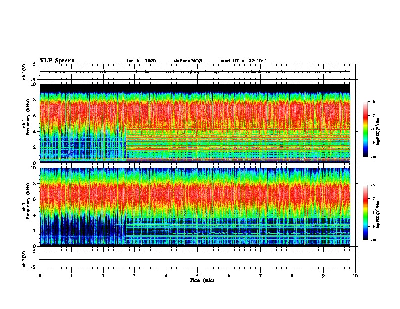Screen dimensions: 400x309
Task: Click the "ch.1(V)" axis label
Action: coord(24,72)
